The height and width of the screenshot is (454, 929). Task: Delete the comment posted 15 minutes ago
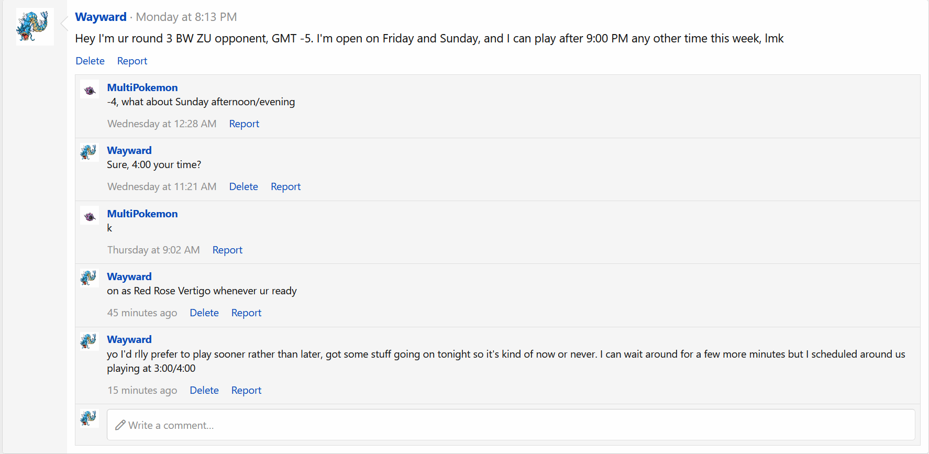[204, 390]
